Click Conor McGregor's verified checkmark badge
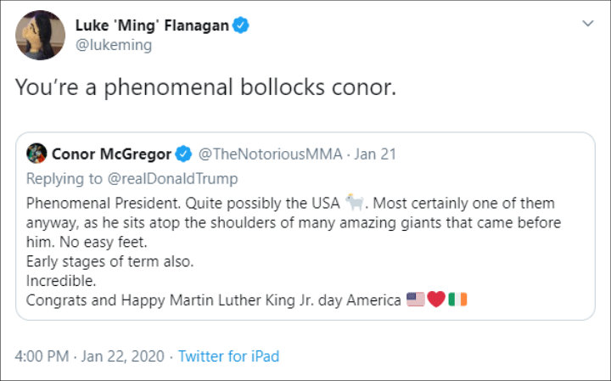 183,154
